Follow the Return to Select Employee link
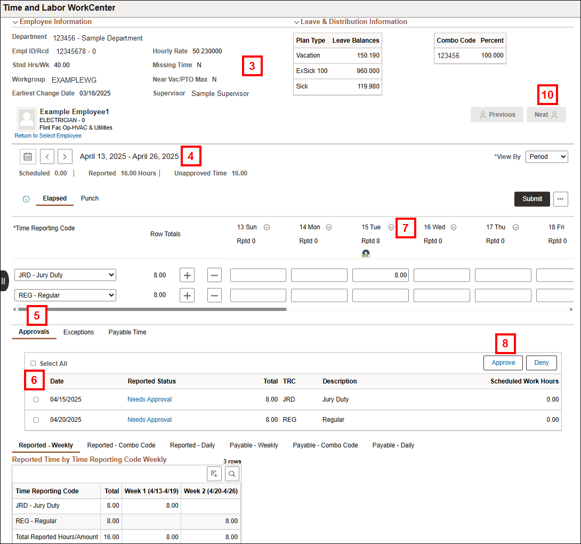Screen dimensions: 581x544 [x=48, y=135]
